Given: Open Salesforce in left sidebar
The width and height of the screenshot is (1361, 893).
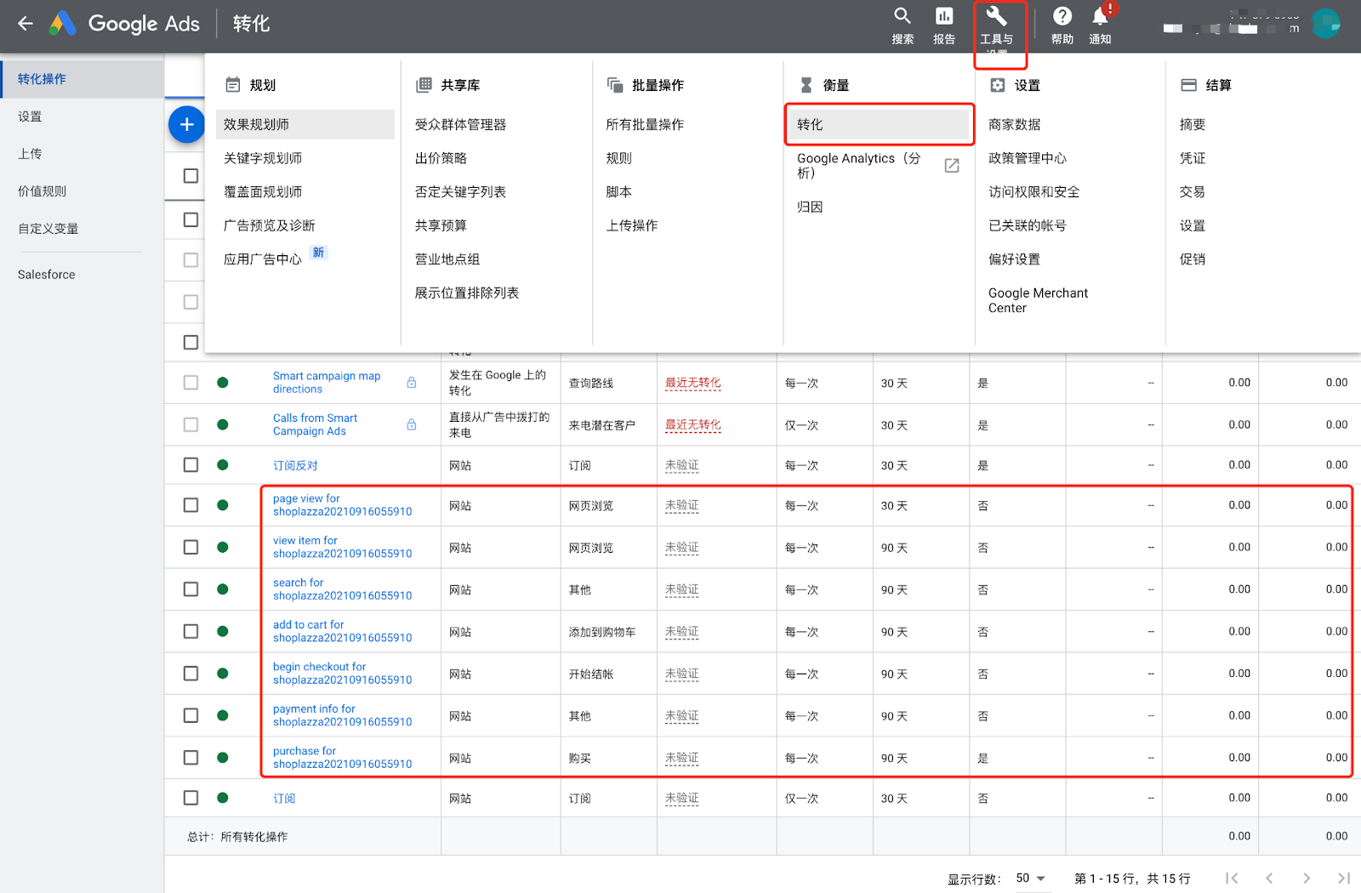Looking at the screenshot, I should [47, 275].
